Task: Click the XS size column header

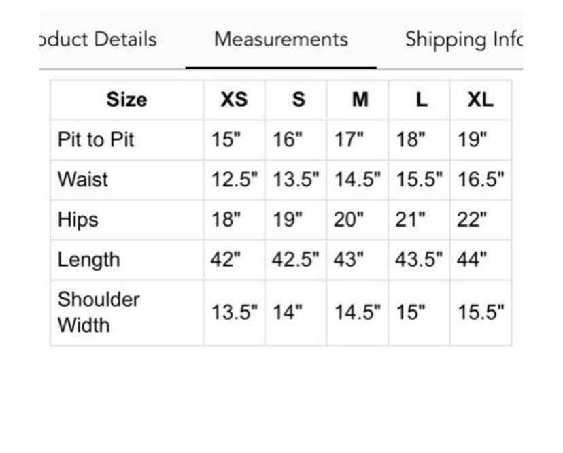Action: tap(234, 100)
